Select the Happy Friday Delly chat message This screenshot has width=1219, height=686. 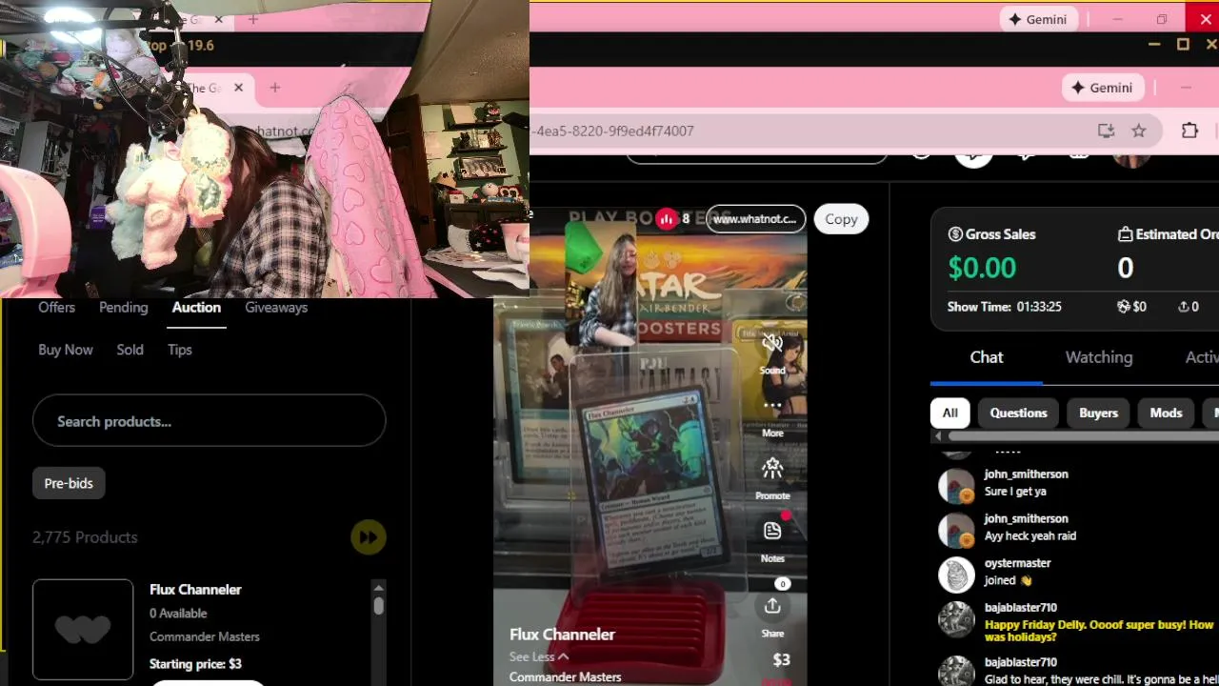[x=1099, y=631]
